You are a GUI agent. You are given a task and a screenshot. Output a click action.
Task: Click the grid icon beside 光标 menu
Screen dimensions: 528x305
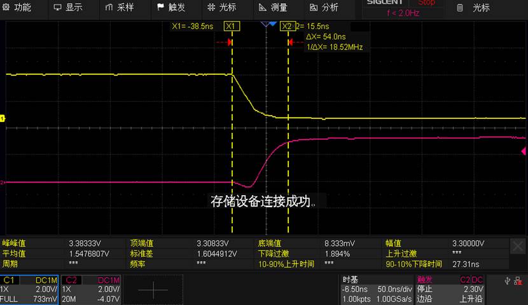tap(211, 7)
